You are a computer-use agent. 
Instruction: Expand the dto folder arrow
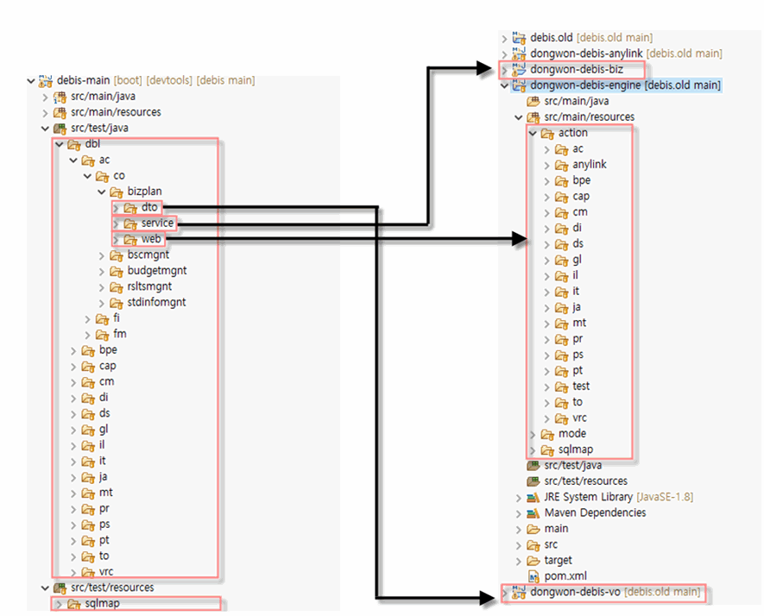point(116,209)
